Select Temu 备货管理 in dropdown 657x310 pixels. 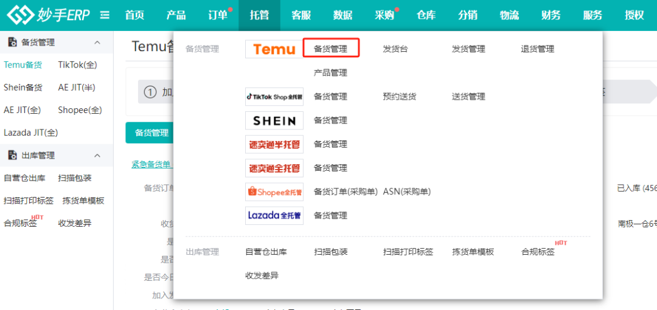point(331,49)
